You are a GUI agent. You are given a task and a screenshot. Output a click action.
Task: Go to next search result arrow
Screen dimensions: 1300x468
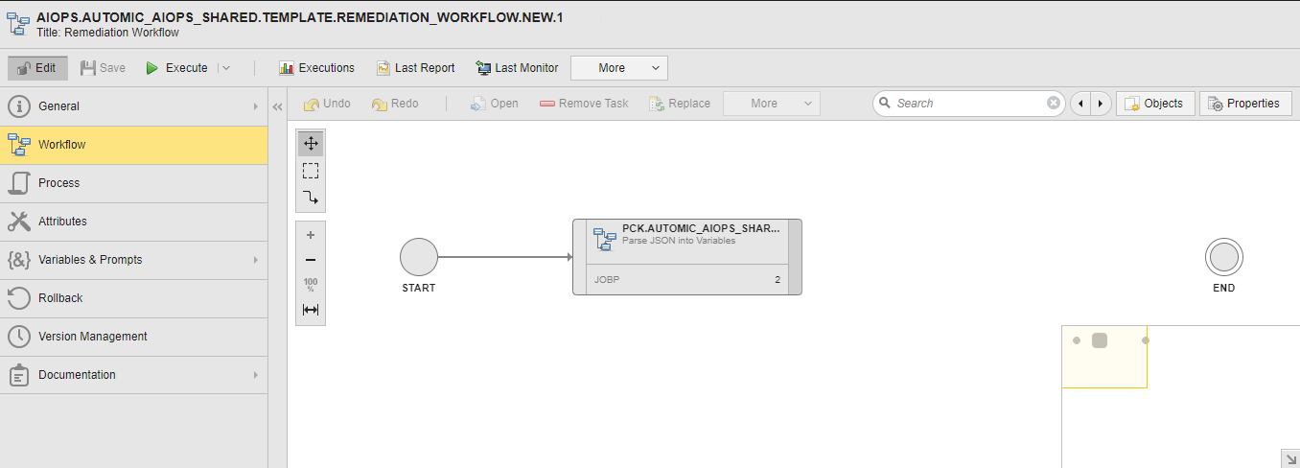1100,104
